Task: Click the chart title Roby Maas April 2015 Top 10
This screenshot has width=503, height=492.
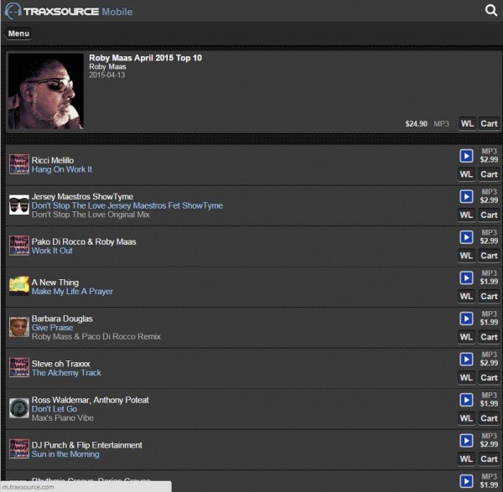Action: tap(145, 58)
